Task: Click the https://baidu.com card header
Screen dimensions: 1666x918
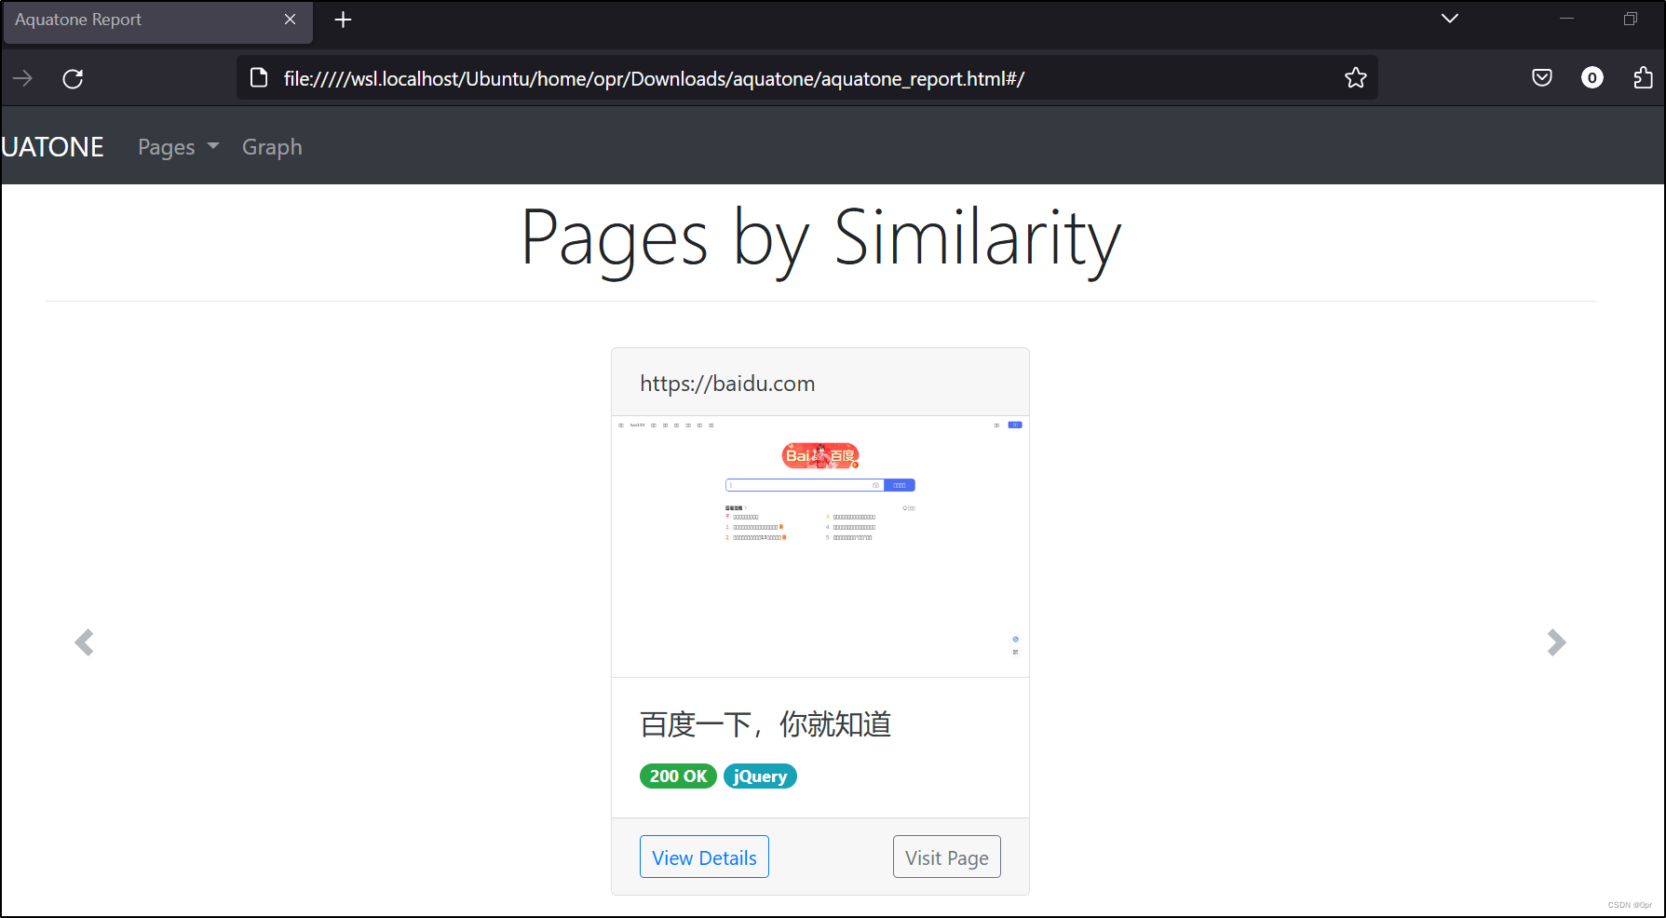Action: (x=820, y=383)
